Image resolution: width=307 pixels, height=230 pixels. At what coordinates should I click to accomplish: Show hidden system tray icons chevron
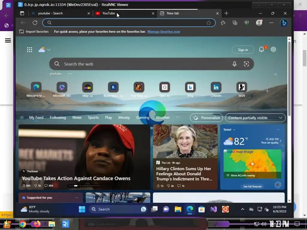(x=243, y=209)
